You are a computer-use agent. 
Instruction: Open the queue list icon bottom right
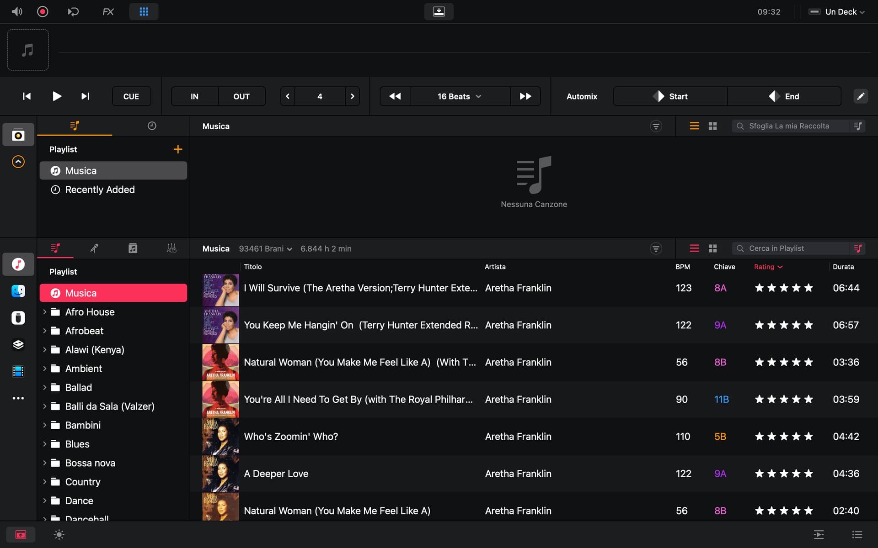tap(857, 534)
